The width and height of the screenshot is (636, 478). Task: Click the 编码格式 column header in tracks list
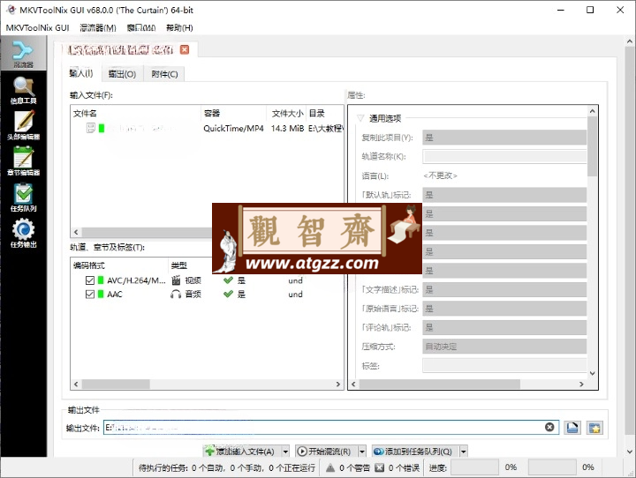[x=119, y=265]
